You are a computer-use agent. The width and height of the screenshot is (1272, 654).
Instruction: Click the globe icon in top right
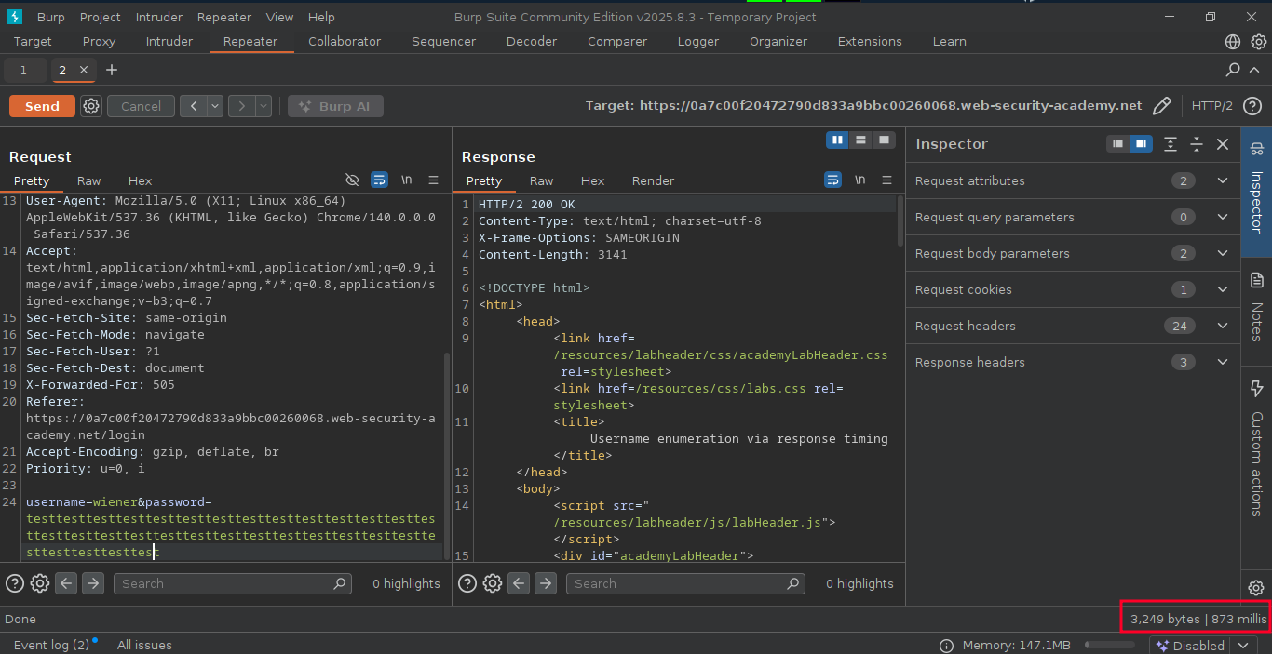coord(1233,42)
